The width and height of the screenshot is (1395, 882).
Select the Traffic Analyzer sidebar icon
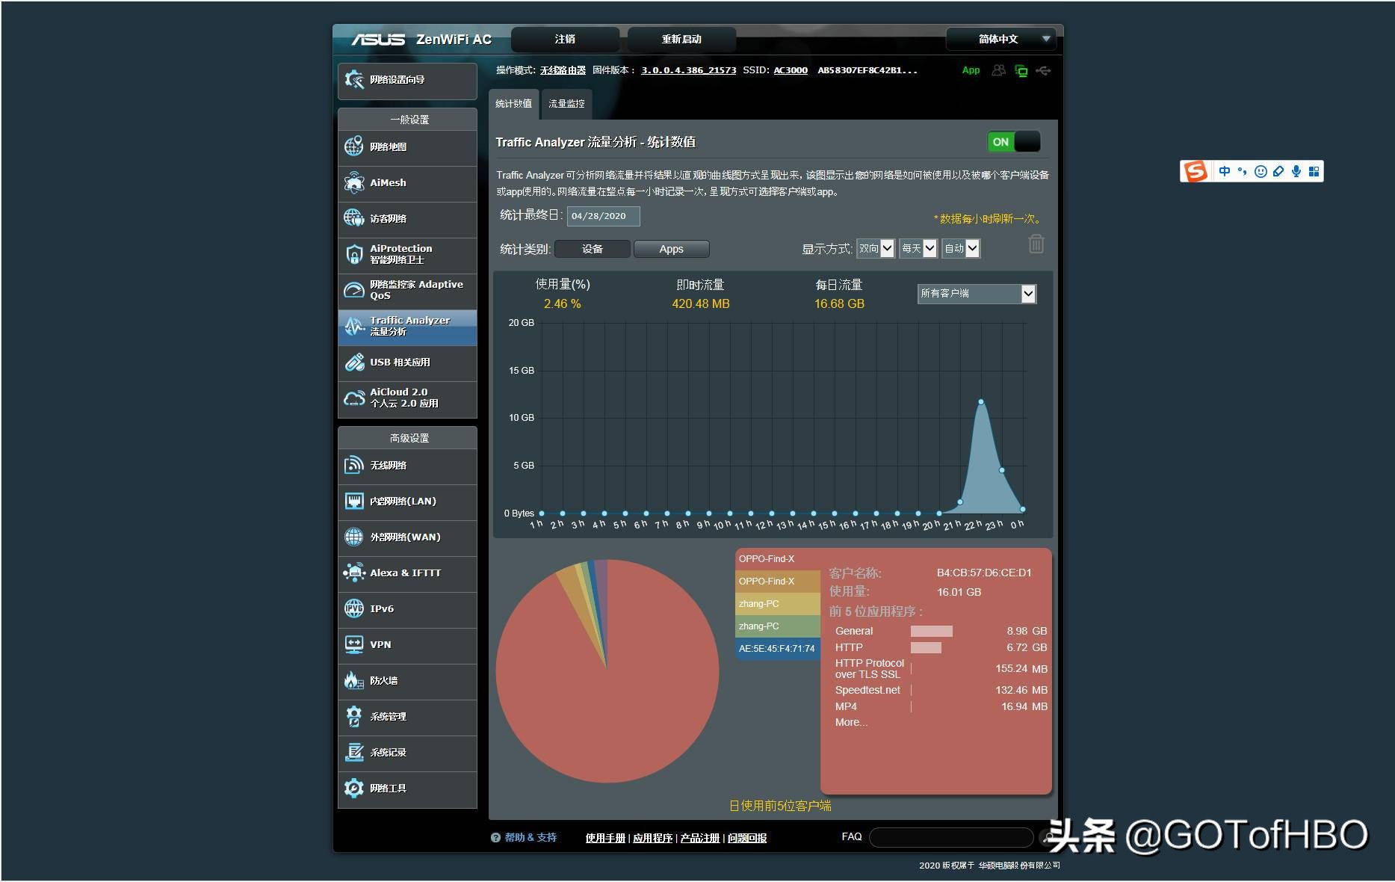[354, 326]
